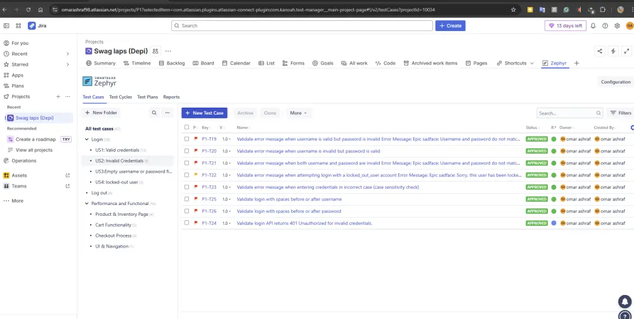Click the plus icon next to Projects
This screenshot has width=634, height=319.
[58, 96]
